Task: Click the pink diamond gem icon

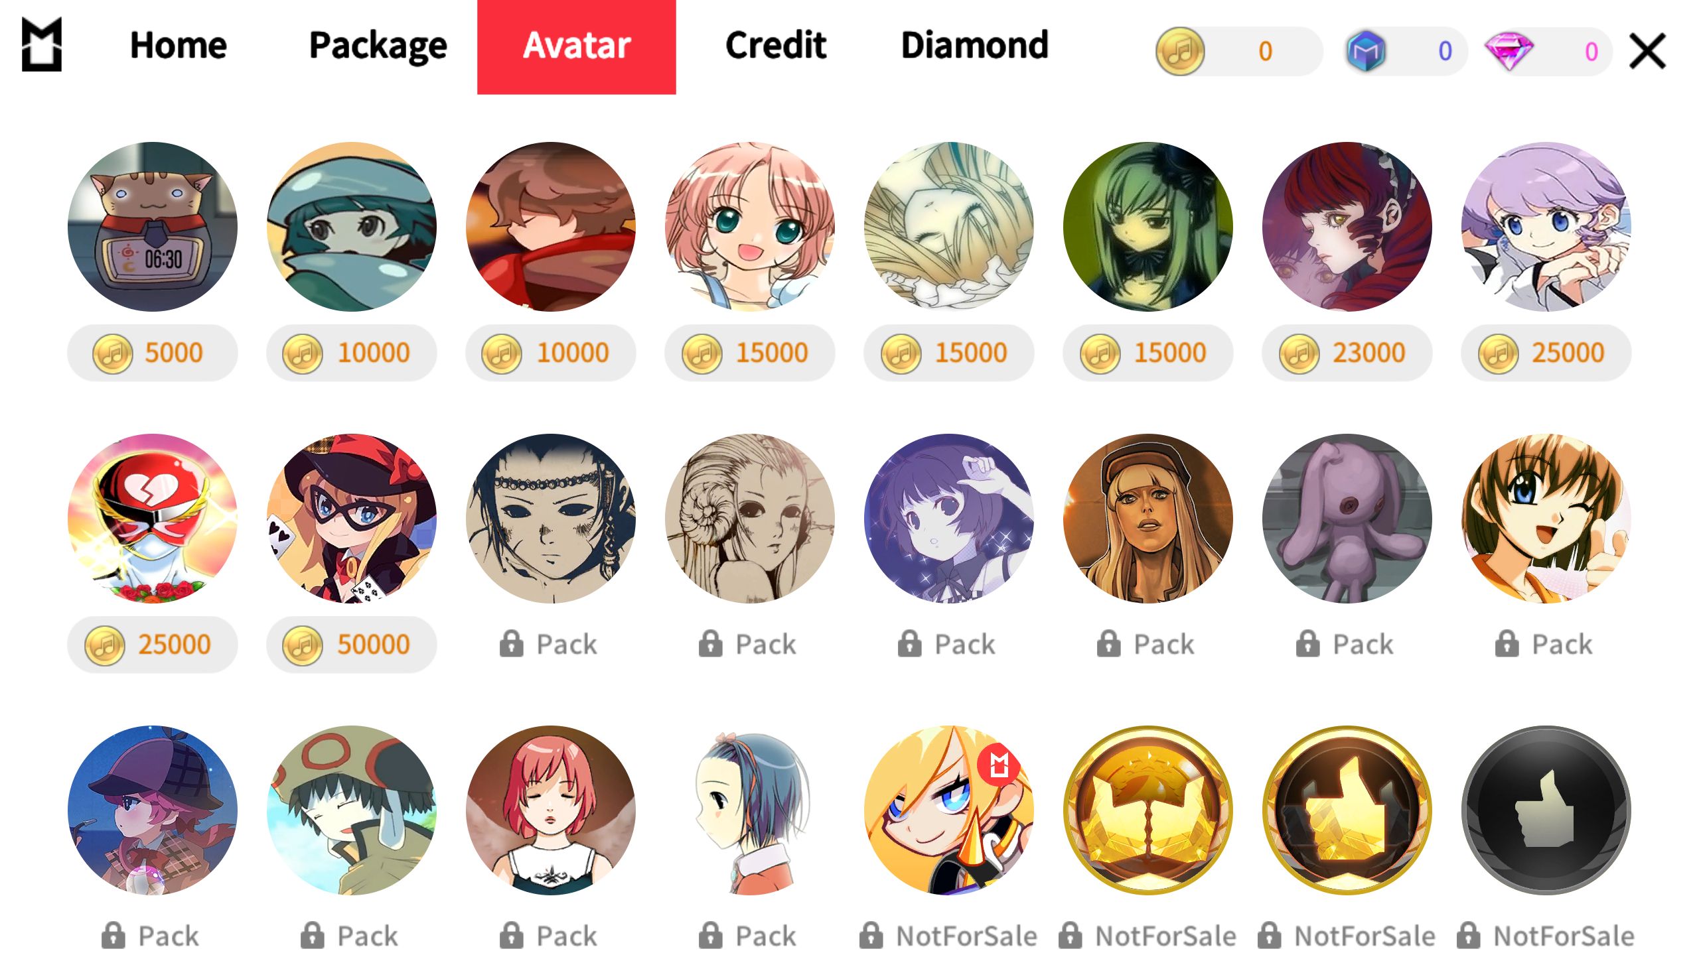Action: point(1509,51)
